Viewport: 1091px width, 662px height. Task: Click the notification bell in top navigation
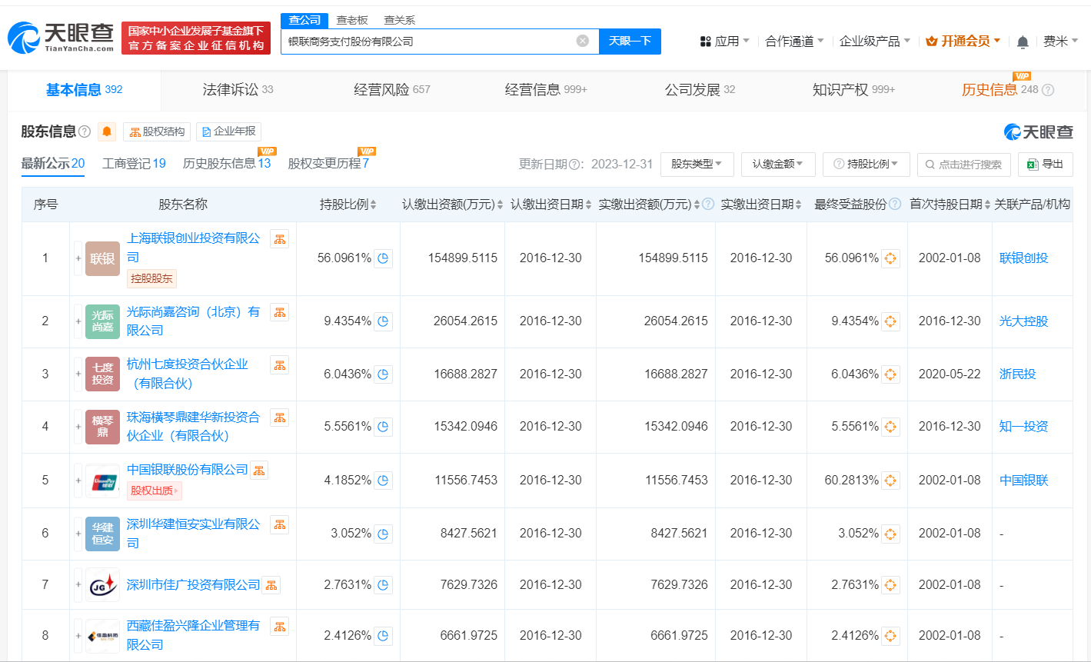tap(1023, 43)
